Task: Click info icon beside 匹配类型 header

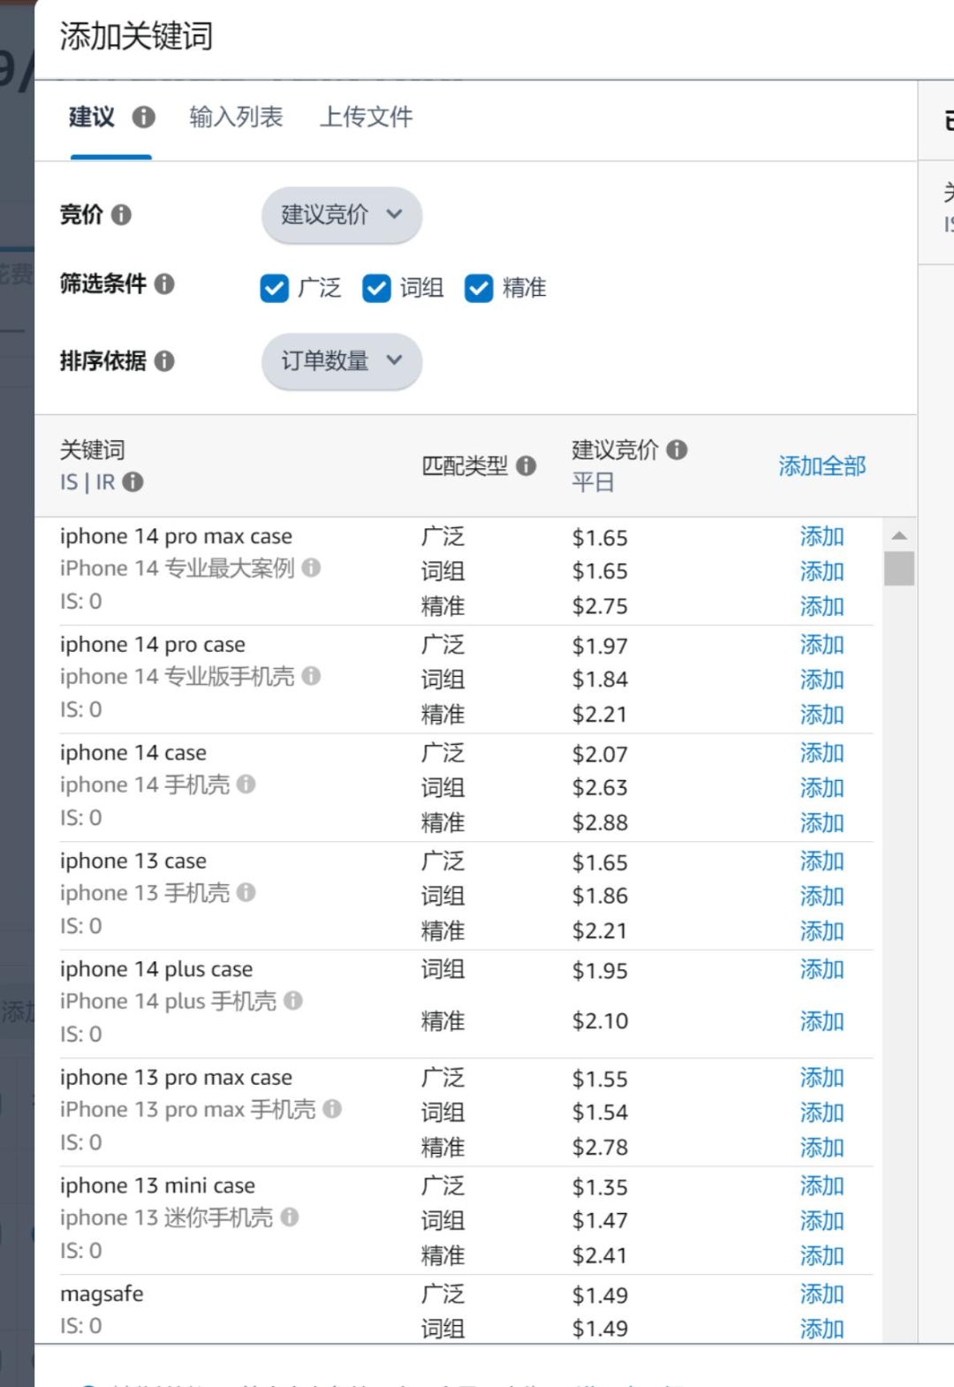Action: click(x=526, y=466)
